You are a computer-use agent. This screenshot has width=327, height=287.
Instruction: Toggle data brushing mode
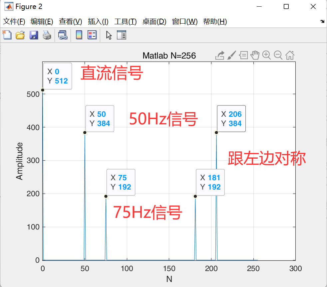click(231, 55)
